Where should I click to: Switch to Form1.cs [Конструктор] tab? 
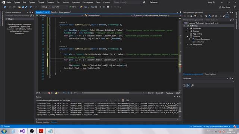click(61, 12)
